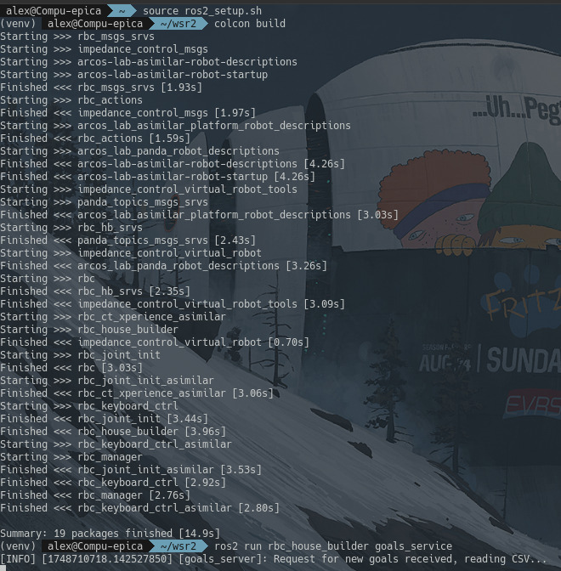Click the [INFO] goals_server log message line
Viewport: 561px width, 571px height.
pyautogui.click(x=274, y=559)
